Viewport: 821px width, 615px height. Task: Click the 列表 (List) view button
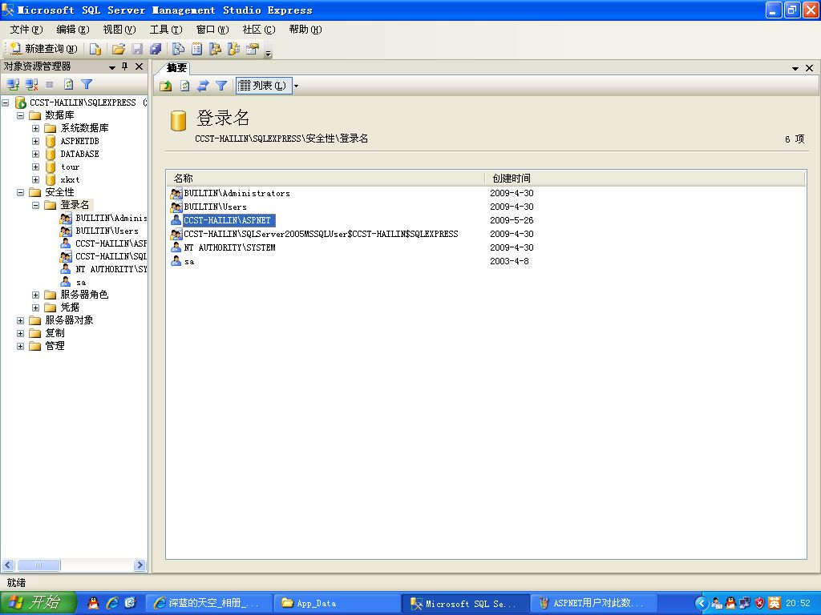coord(263,86)
